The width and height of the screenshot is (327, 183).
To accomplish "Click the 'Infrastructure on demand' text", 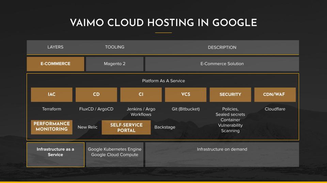I will [222, 149].
